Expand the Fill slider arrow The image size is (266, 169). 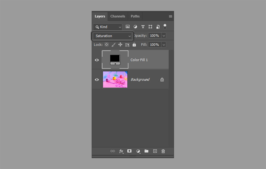click(x=164, y=45)
